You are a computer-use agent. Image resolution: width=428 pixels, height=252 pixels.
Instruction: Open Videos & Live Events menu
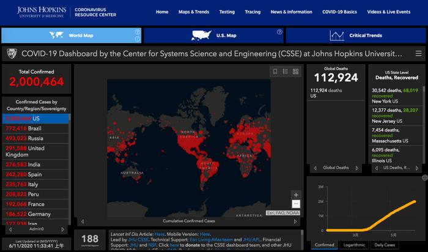point(389,12)
